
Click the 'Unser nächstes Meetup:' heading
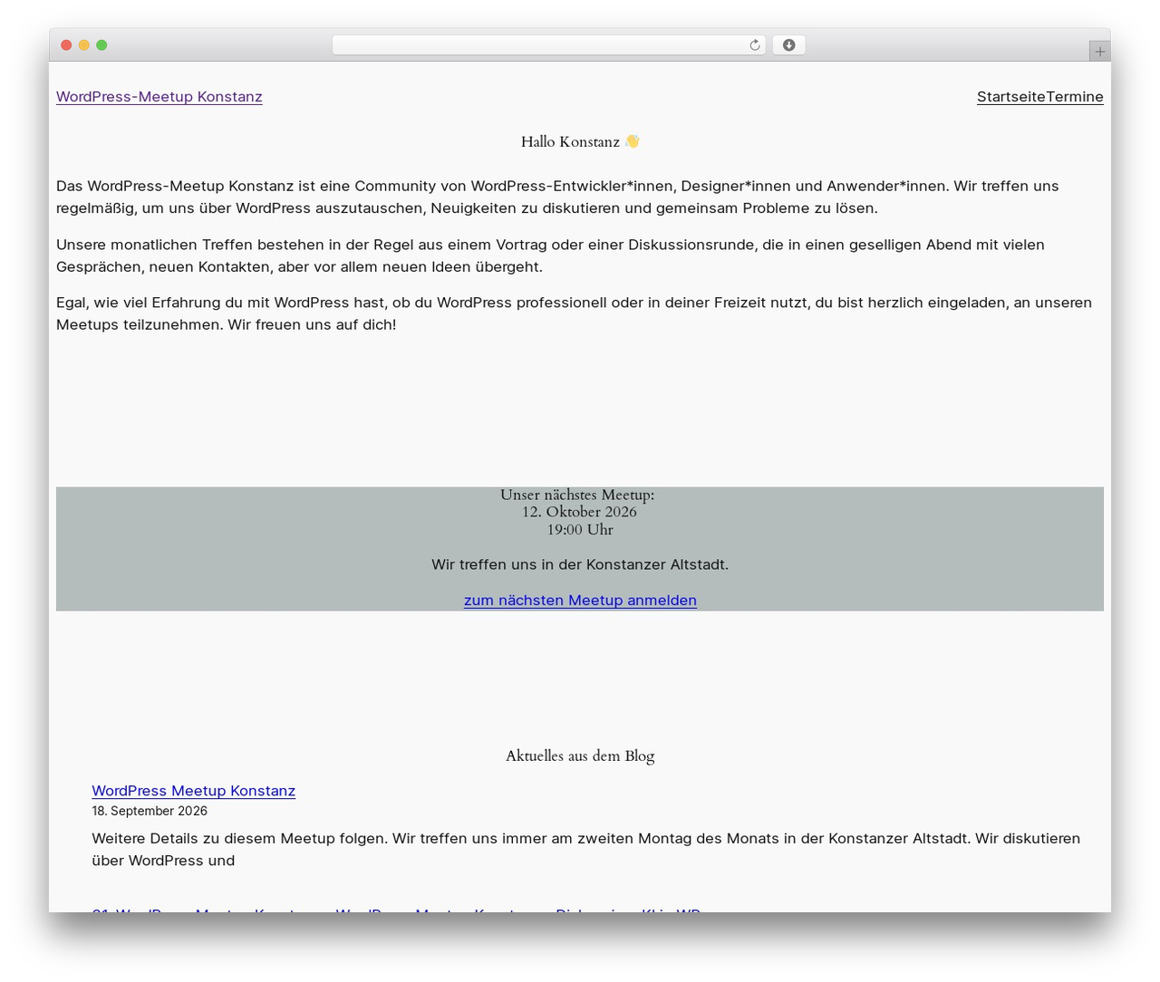coord(577,495)
